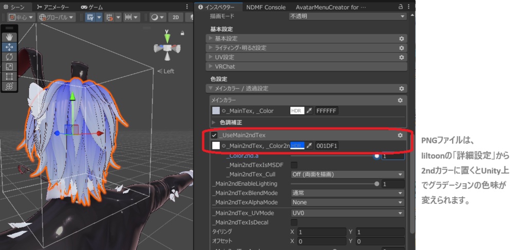Select the combined Transform tool
Screen dimensions: 526x250
point(9,86)
